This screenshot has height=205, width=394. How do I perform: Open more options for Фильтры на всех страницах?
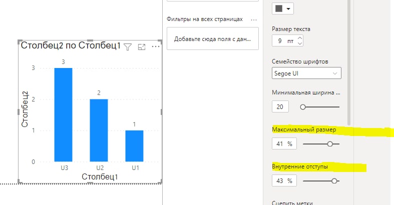click(254, 19)
